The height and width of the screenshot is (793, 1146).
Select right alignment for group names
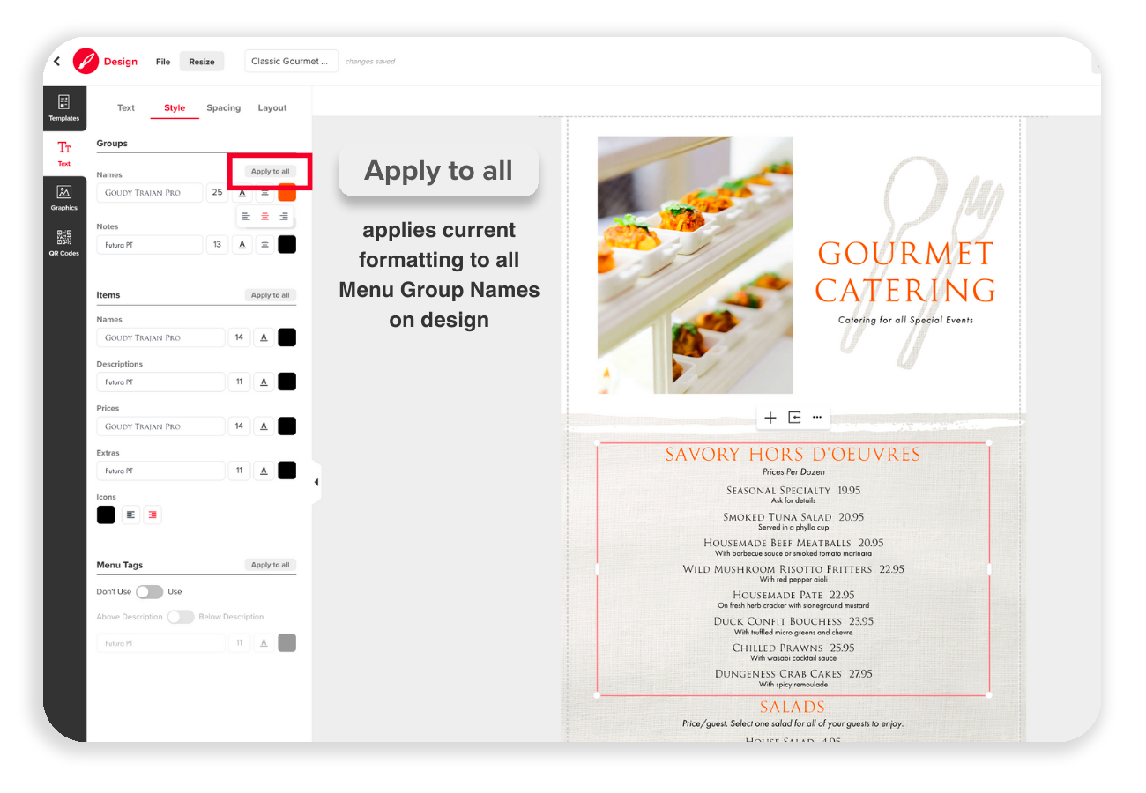(x=284, y=217)
